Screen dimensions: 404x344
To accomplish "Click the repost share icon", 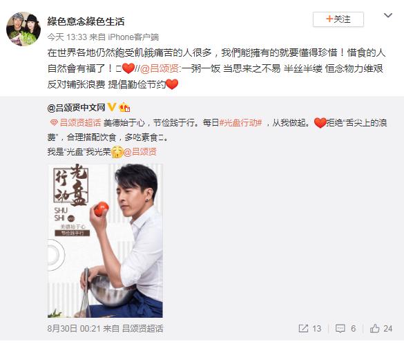I will [303, 328].
